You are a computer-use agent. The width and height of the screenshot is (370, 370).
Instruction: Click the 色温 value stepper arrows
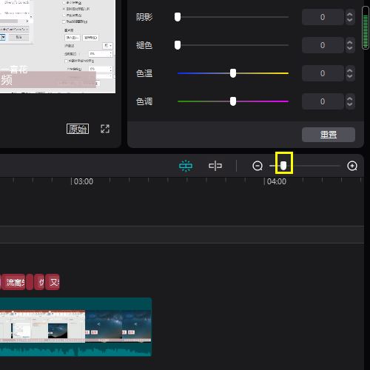350,73
